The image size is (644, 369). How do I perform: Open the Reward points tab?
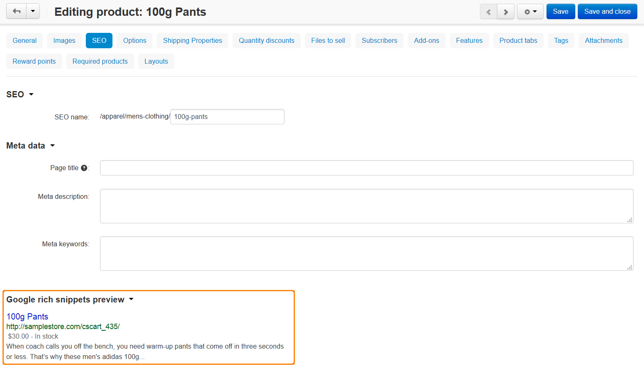coord(34,61)
